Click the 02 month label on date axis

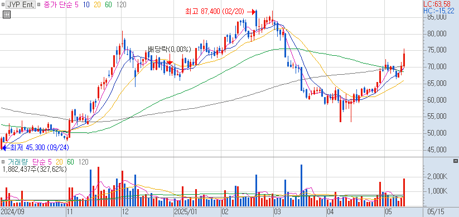tap(225, 211)
